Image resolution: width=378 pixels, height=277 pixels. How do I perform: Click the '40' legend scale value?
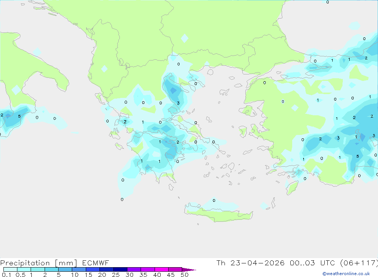click(157, 275)
